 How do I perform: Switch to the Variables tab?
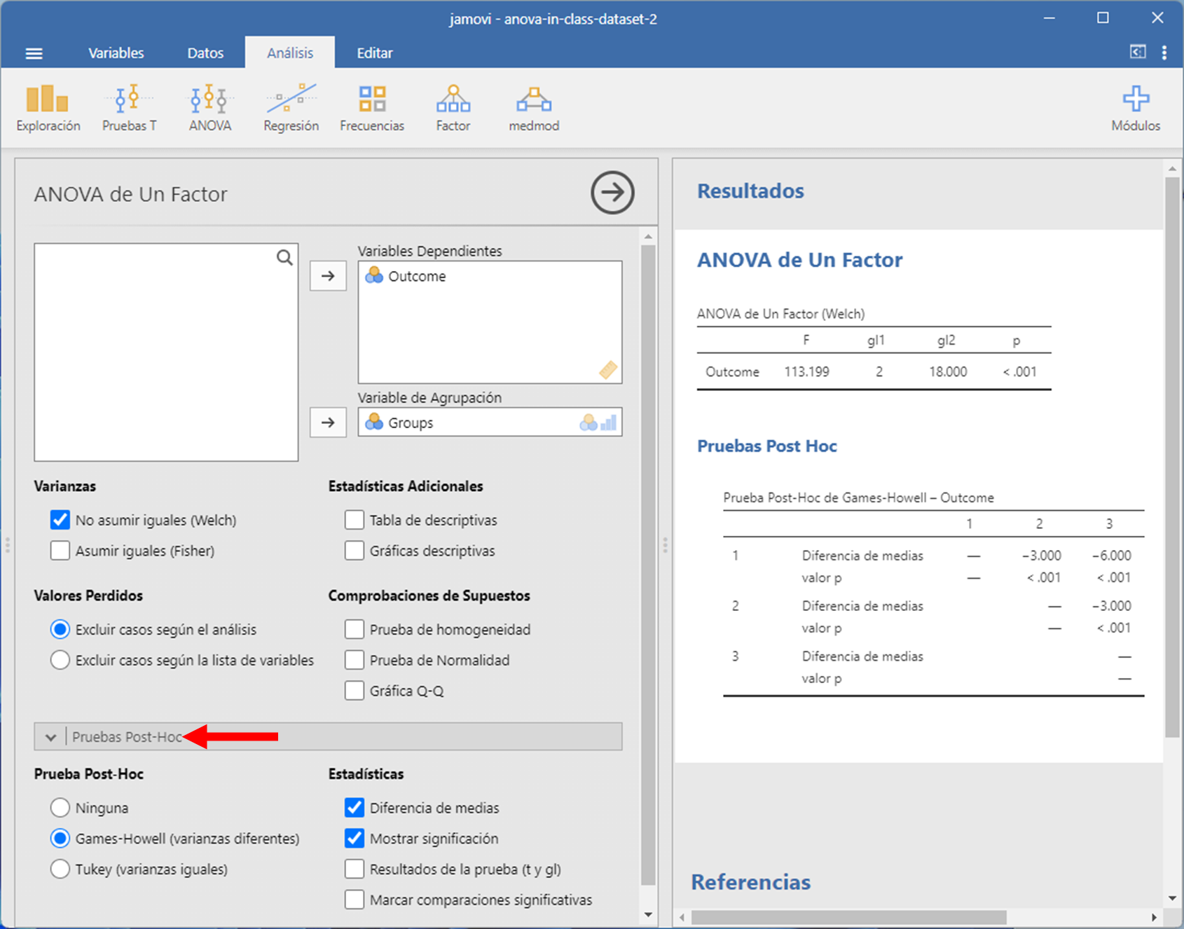pos(116,53)
